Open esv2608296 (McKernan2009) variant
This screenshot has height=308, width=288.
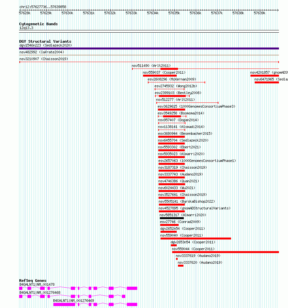point(172,80)
